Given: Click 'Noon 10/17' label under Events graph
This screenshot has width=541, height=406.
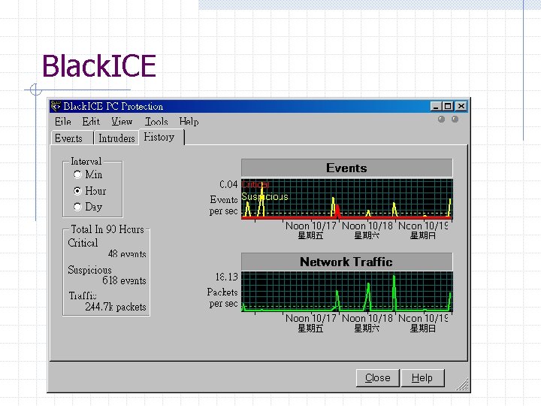Looking at the screenshot, I should click(x=311, y=226).
